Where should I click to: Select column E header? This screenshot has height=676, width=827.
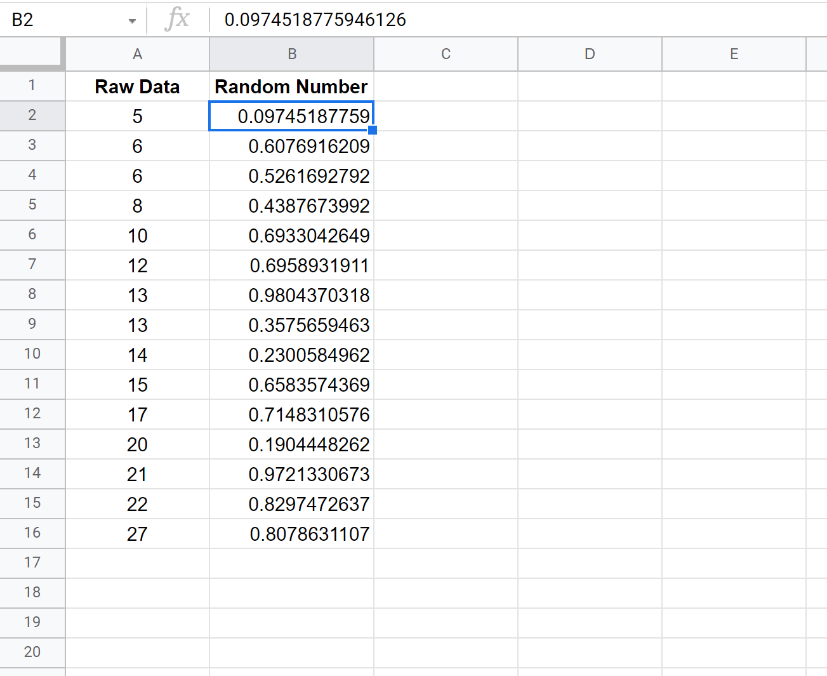734,55
